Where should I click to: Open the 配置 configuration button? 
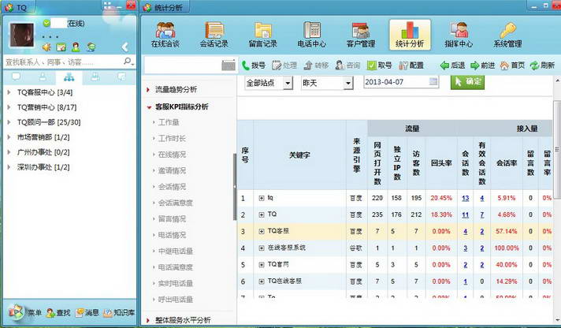pyautogui.click(x=411, y=65)
